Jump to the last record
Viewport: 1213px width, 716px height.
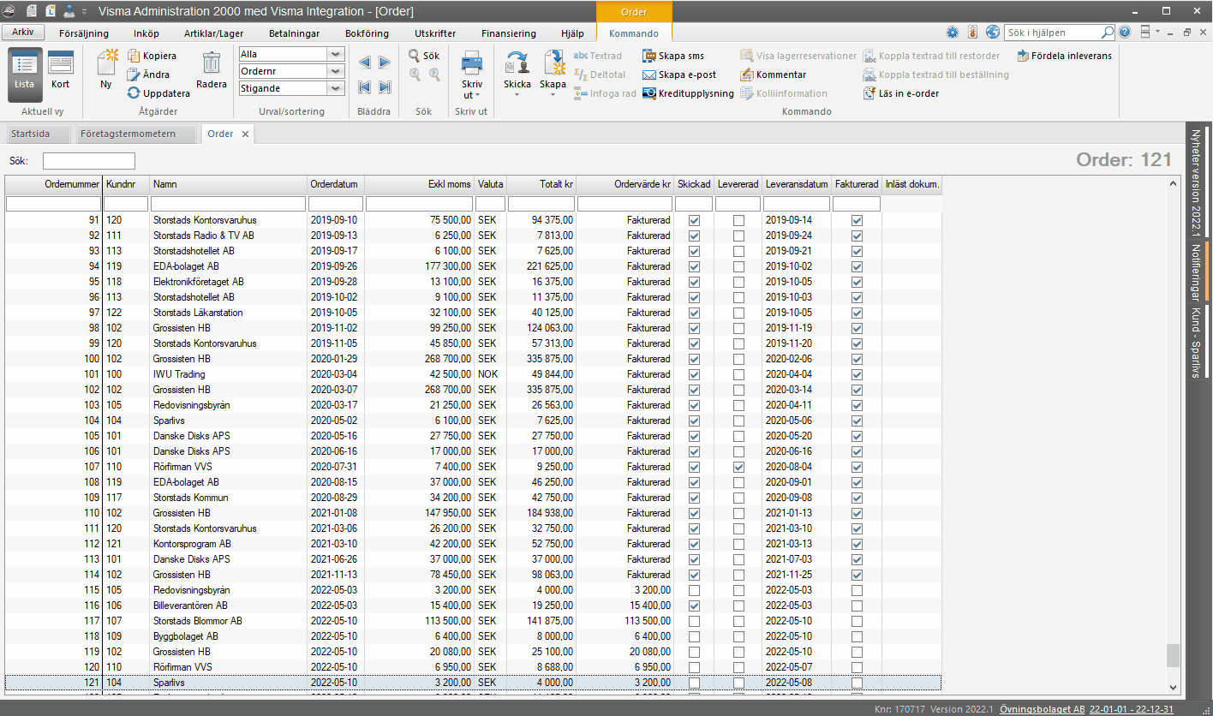click(x=385, y=87)
